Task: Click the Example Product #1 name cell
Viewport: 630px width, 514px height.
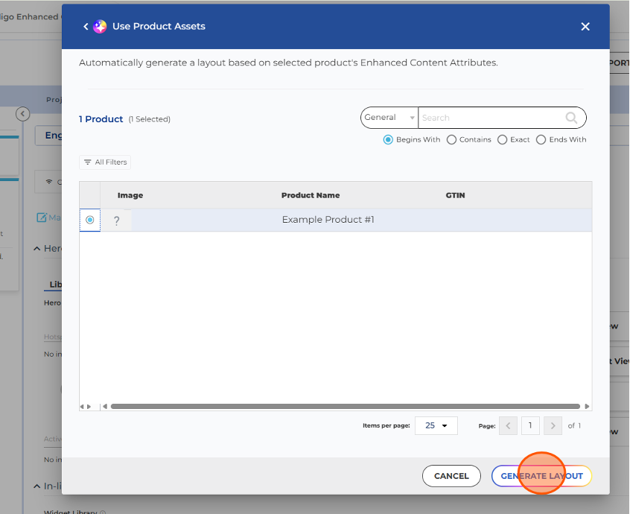Action: click(328, 220)
